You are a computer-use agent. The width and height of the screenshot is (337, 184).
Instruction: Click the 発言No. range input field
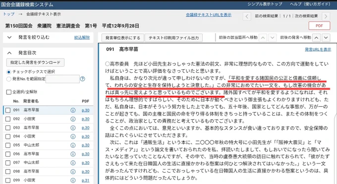[63, 79]
